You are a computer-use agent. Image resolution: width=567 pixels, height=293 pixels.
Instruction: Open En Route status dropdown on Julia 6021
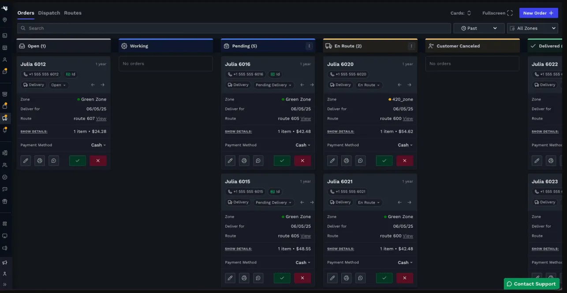pyautogui.click(x=369, y=202)
